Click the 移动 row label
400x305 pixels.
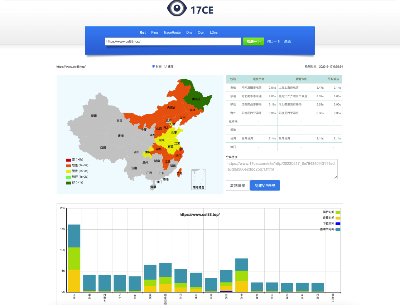point(233,104)
